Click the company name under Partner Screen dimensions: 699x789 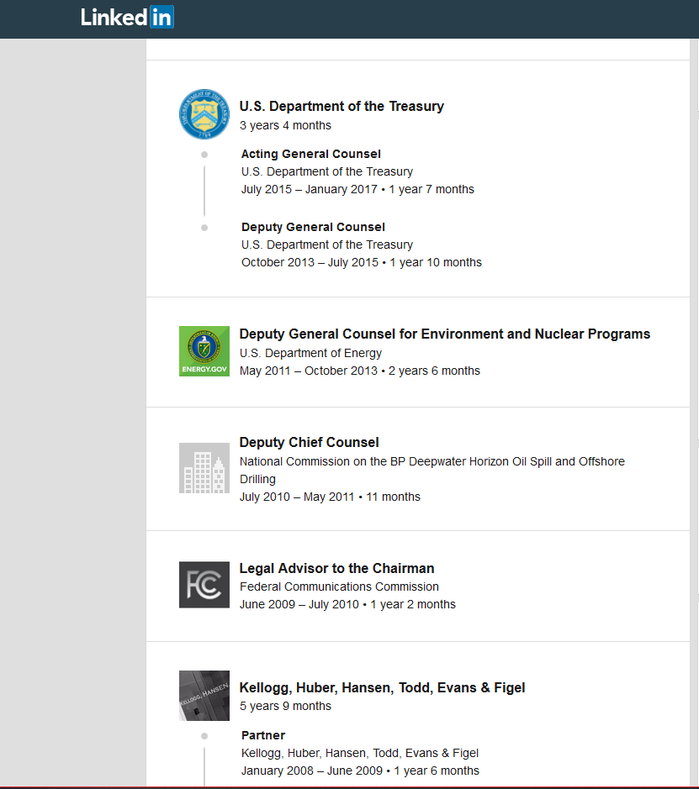click(x=360, y=753)
